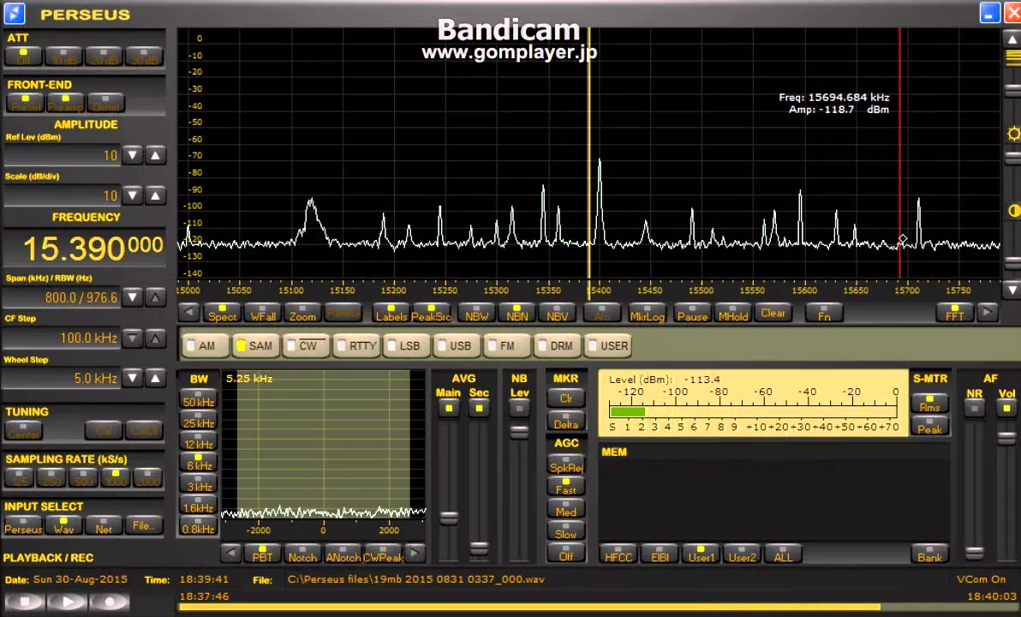
Task: Select AM demodulation mode
Action: (x=205, y=346)
